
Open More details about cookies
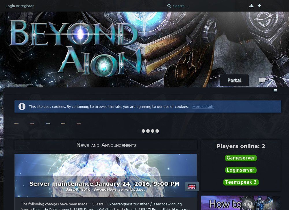pos(203,106)
